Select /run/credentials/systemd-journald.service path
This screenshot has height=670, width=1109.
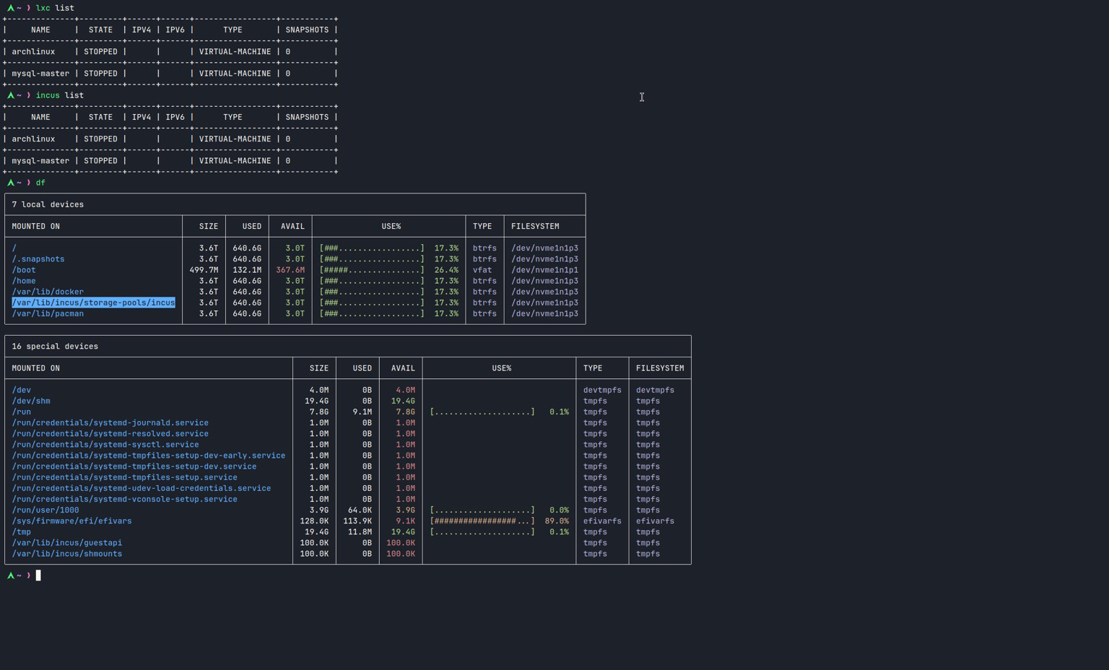click(110, 422)
